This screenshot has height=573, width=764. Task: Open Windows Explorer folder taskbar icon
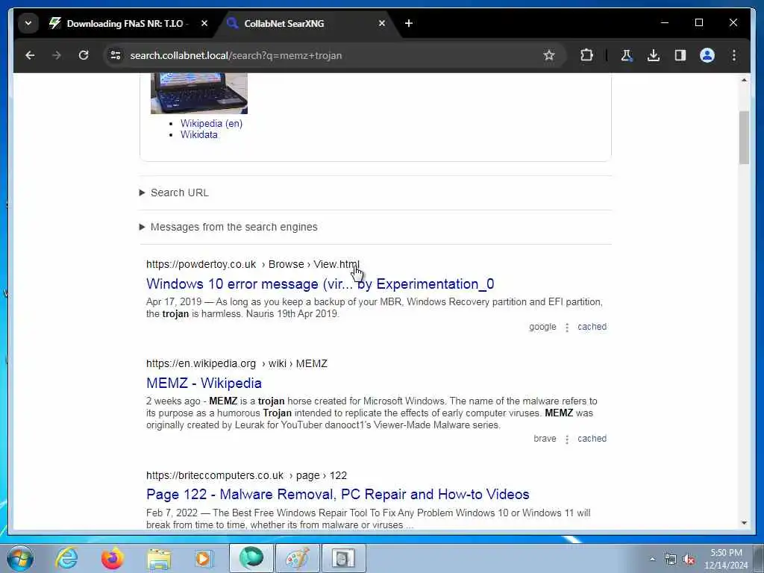pyautogui.click(x=159, y=558)
